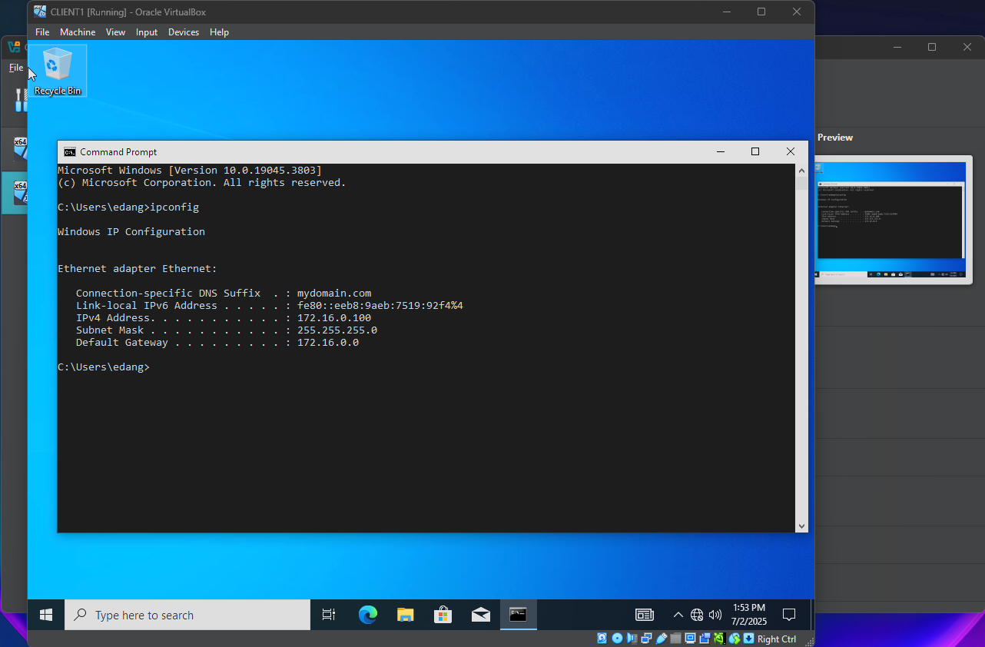985x647 pixels.
Task: Show hidden icons tray chevron
Action: (x=678, y=615)
